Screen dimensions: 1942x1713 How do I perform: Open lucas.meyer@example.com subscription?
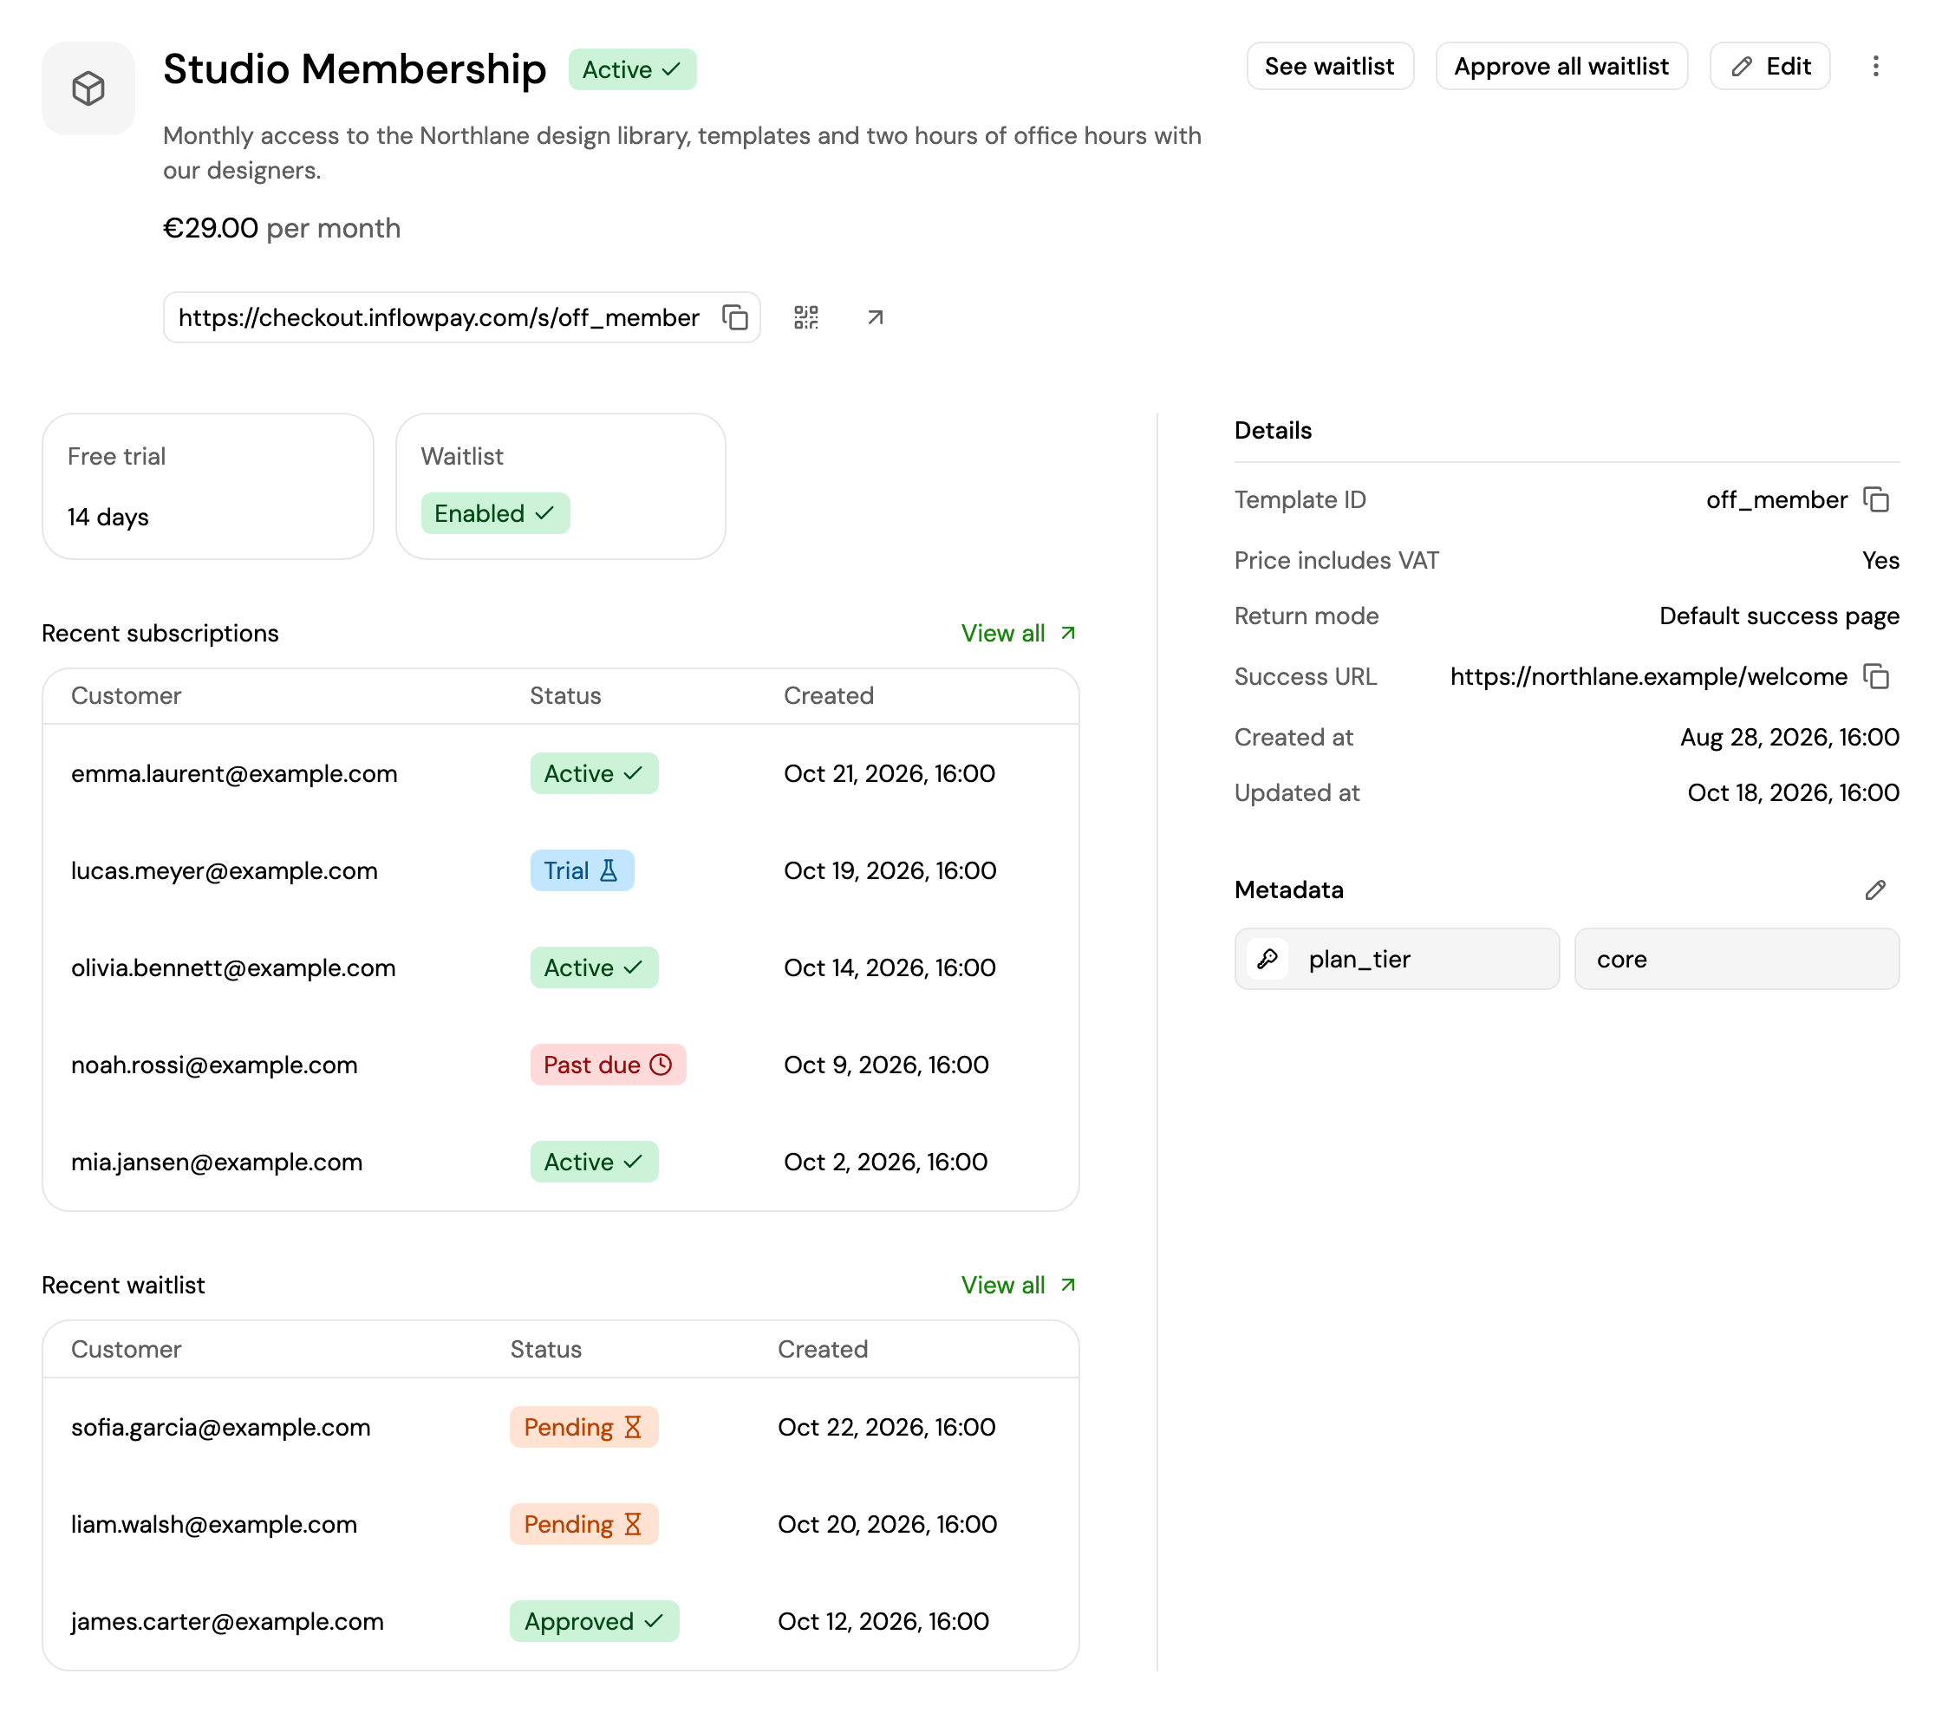click(561, 871)
